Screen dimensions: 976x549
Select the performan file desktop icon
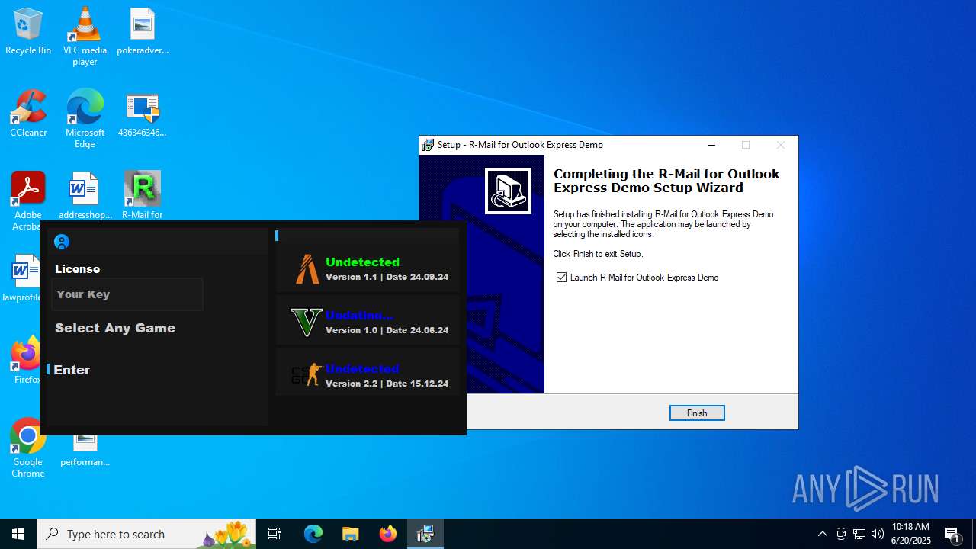tap(85, 450)
